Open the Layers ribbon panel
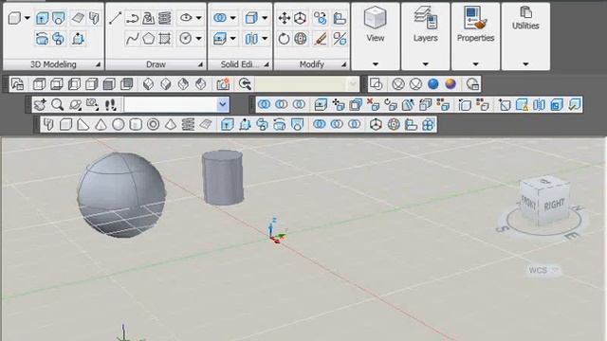 pos(426,36)
